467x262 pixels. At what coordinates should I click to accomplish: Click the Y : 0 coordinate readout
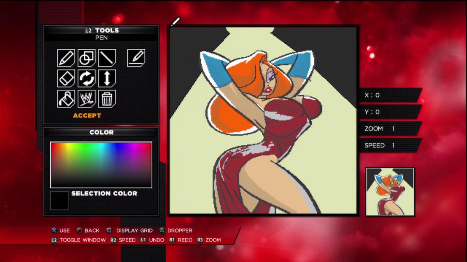pos(390,112)
